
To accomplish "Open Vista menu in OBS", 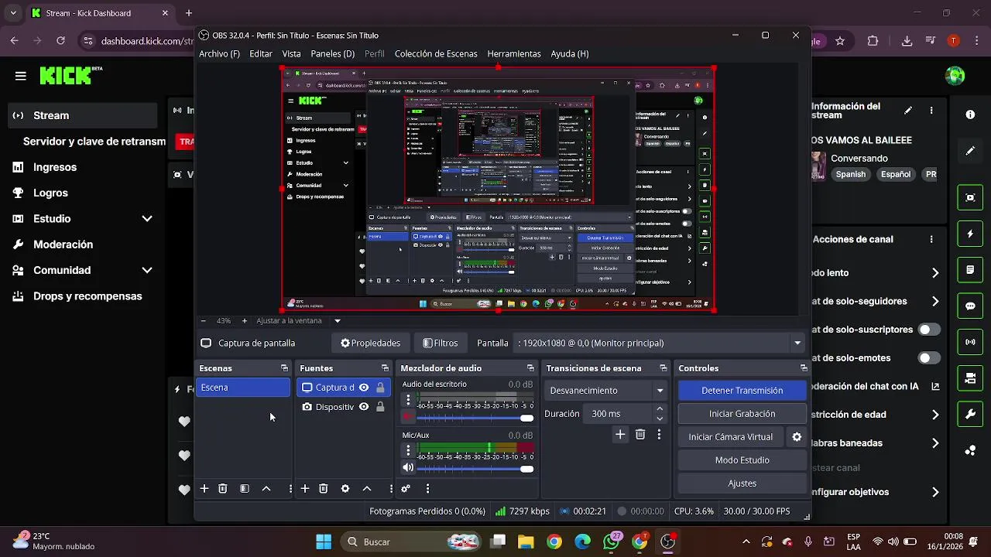I will tap(292, 54).
